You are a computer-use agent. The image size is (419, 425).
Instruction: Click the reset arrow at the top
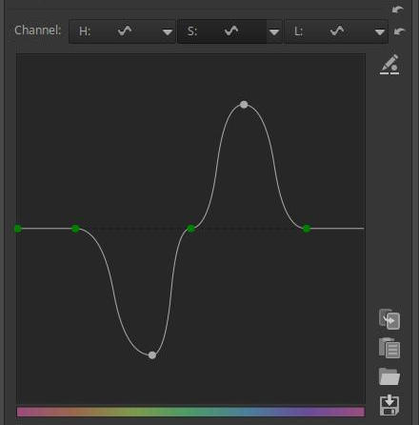pyautogui.click(x=398, y=10)
